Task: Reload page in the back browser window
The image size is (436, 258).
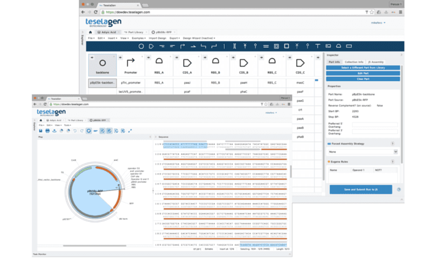Action: [x=95, y=12]
